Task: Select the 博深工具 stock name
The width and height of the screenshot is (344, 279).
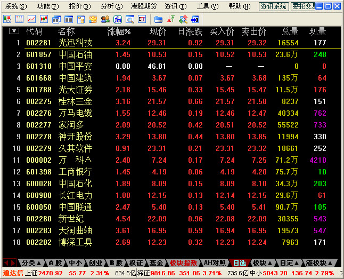Action: [x=76, y=242]
